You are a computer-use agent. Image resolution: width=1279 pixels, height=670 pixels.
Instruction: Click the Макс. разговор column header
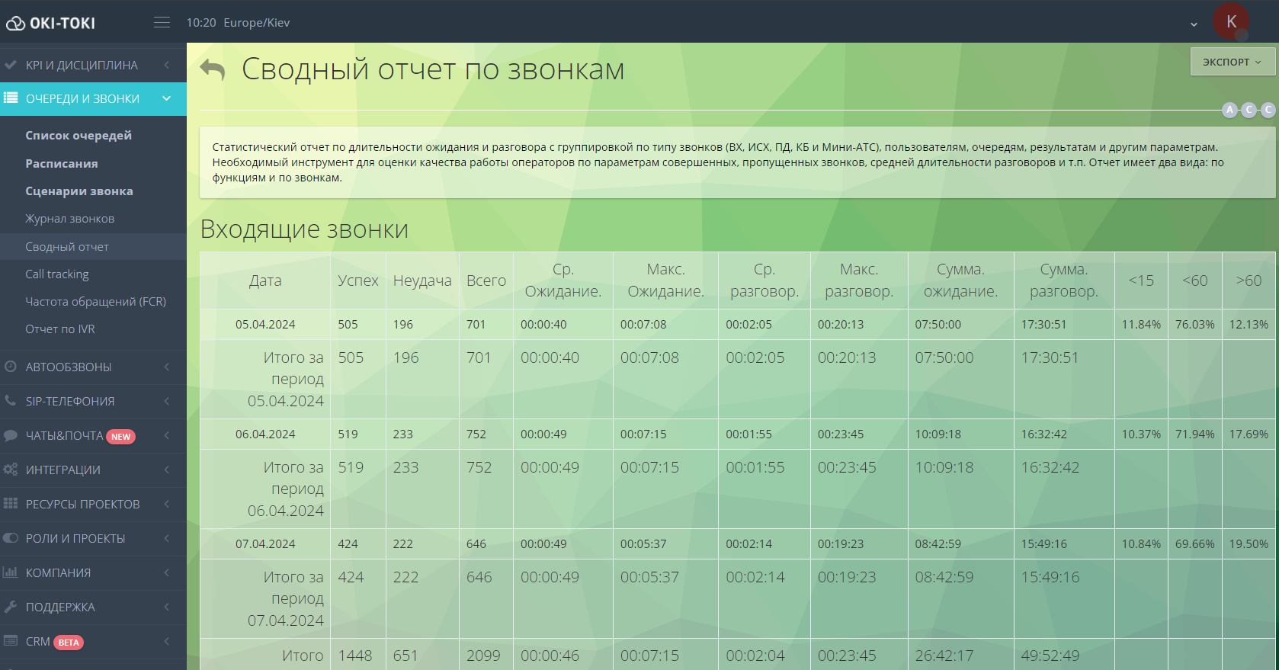point(859,281)
